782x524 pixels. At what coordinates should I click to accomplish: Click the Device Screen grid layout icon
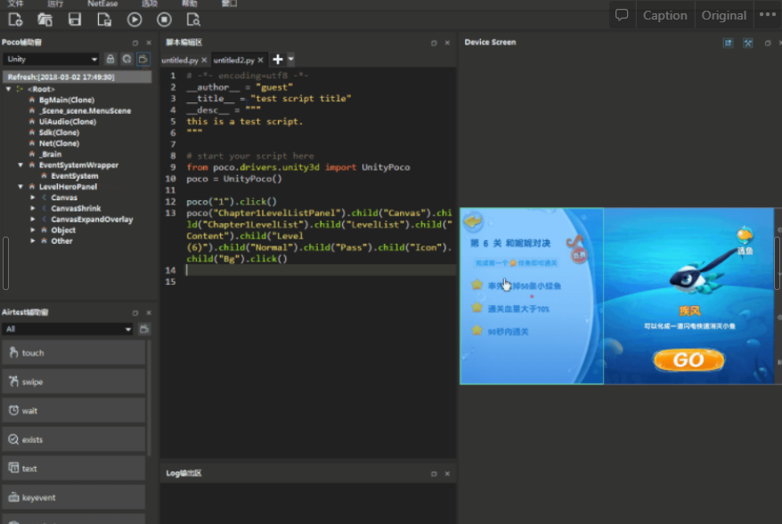(x=729, y=43)
